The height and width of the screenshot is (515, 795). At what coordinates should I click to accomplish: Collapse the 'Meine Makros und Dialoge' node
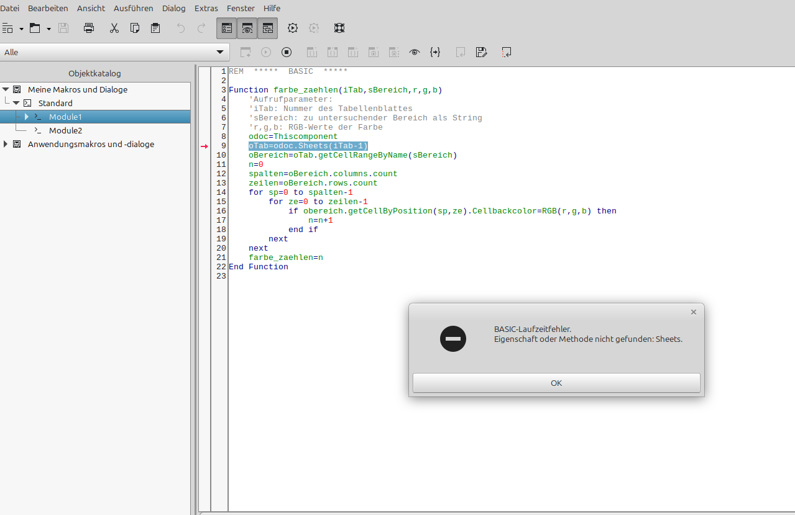[6, 89]
